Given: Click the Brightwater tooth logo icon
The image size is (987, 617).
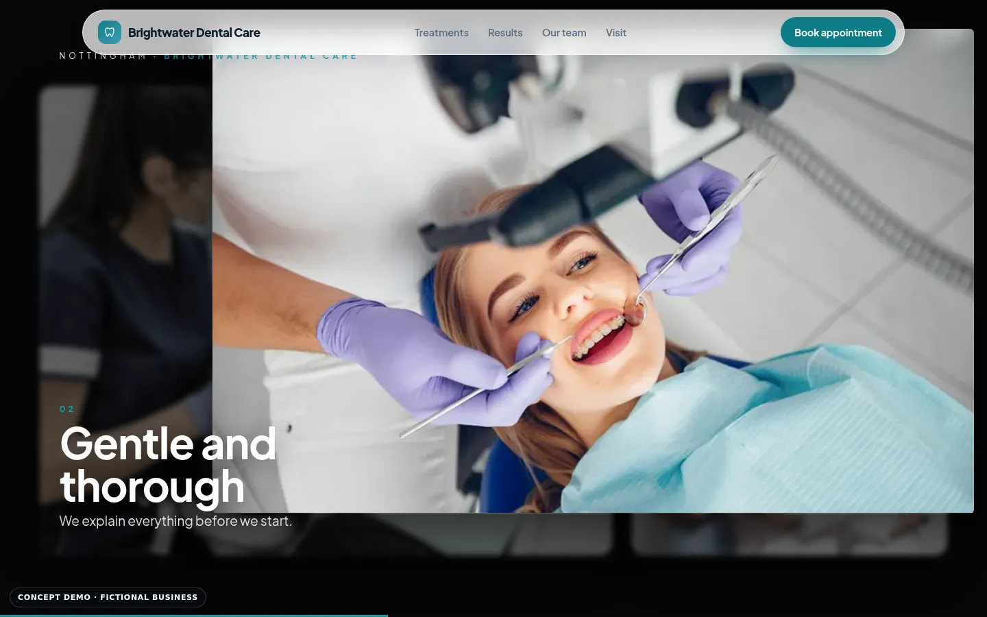Looking at the screenshot, I should coord(110,32).
